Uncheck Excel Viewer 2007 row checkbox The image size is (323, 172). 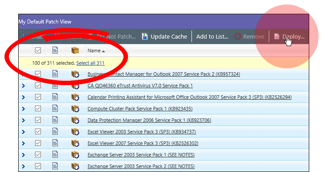tap(38, 143)
